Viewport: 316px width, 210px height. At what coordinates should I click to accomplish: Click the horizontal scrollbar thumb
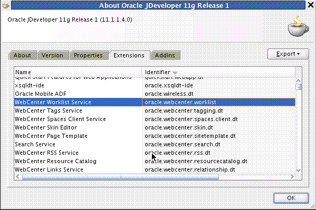point(120,177)
